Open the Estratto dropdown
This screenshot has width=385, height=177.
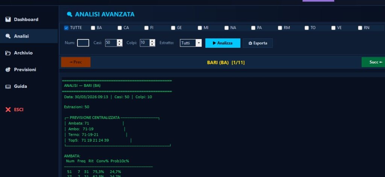coord(199,43)
